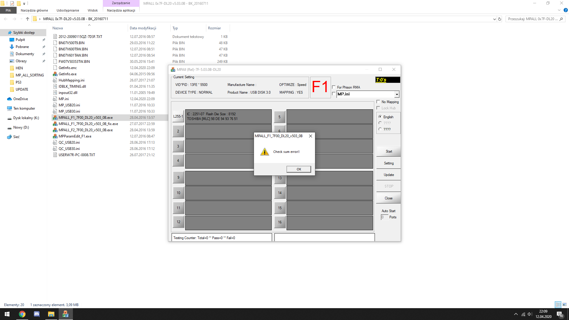Show hidden system tray icons
The height and width of the screenshot is (320, 569).
pos(516,314)
